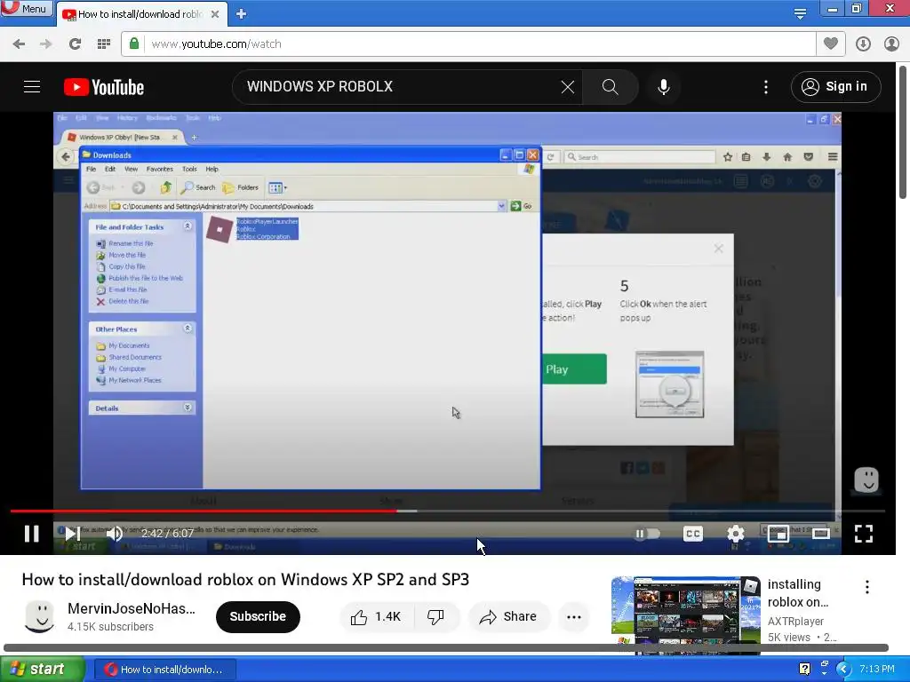
Task: Switch to the YouTube video browser tab
Action: coord(140,14)
